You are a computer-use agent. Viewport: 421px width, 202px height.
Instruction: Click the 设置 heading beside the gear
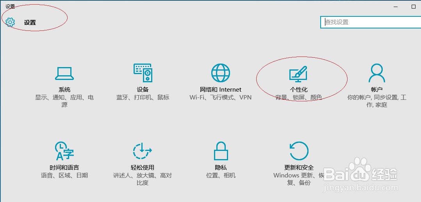pyautogui.click(x=30, y=23)
